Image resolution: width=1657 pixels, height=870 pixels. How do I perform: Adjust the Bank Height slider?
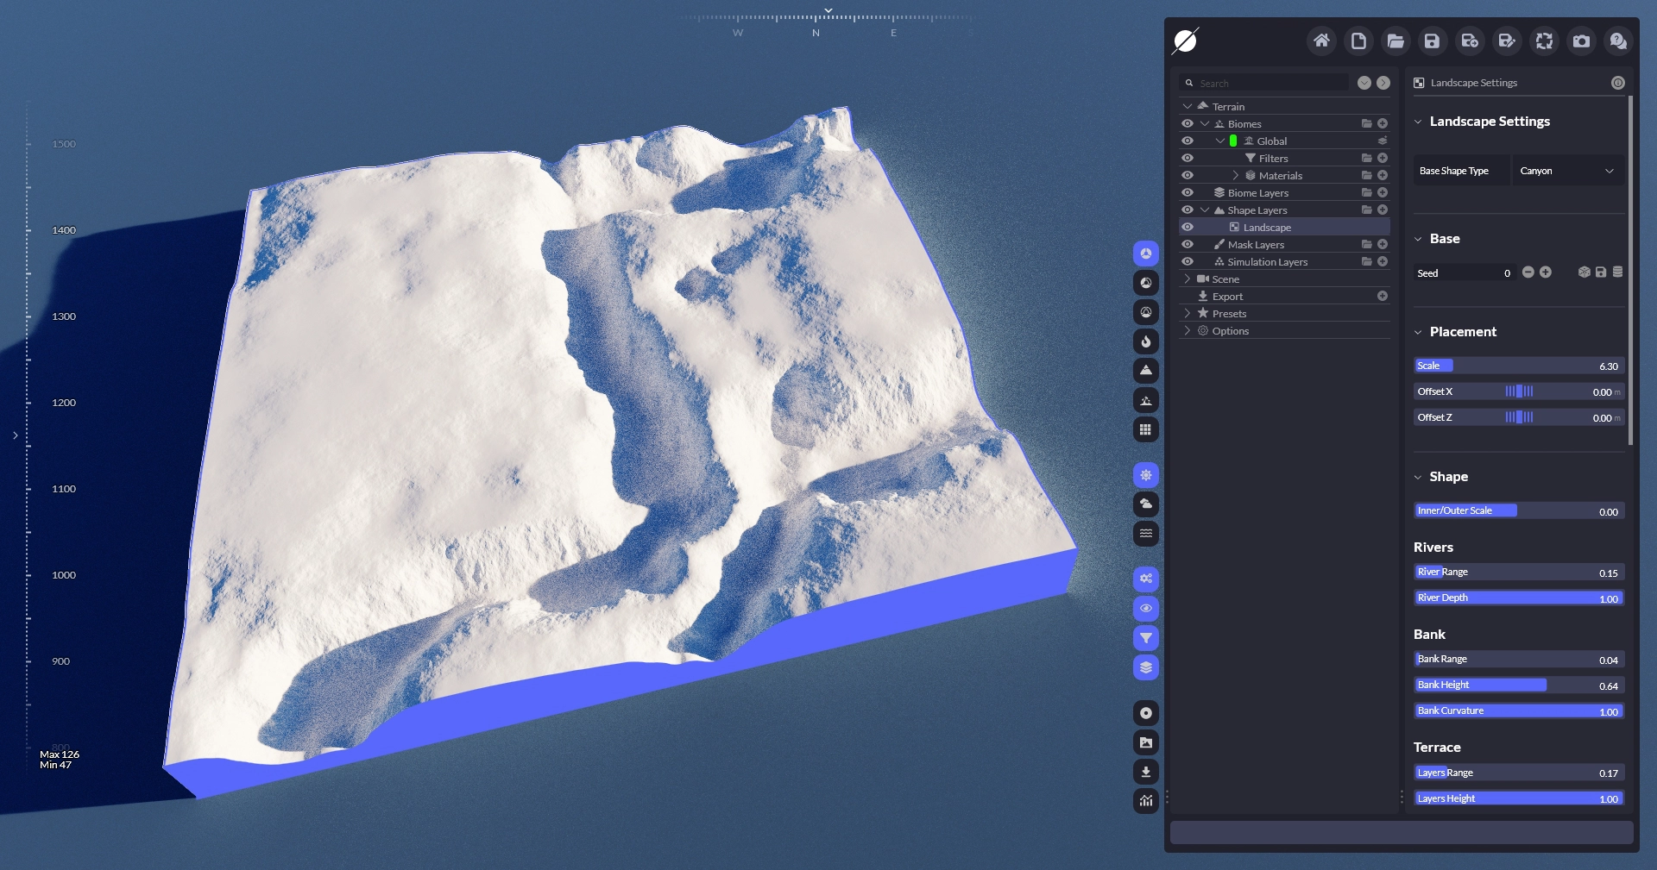pyautogui.click(x=1519, y=685)
